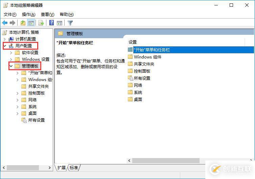255x179 pixels.
Task: Expand the 桌面 tree node
Action: click(x=17, y=113)
